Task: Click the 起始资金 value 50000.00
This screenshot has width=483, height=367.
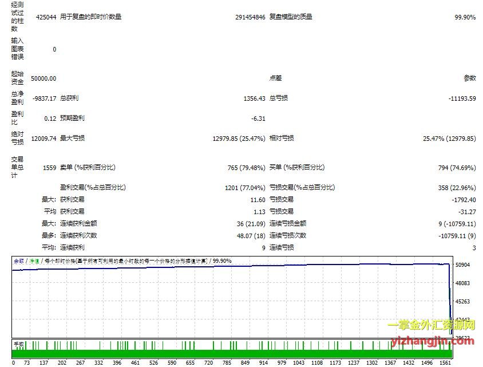Action: coord(43,78)
